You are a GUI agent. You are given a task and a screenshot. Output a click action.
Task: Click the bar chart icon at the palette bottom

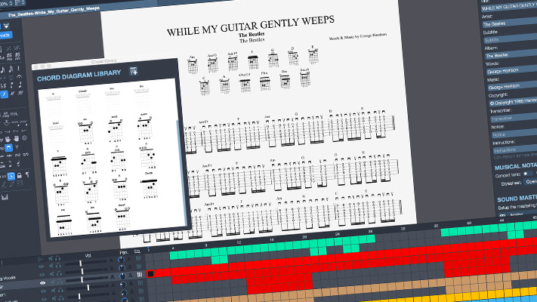point(5,197)
